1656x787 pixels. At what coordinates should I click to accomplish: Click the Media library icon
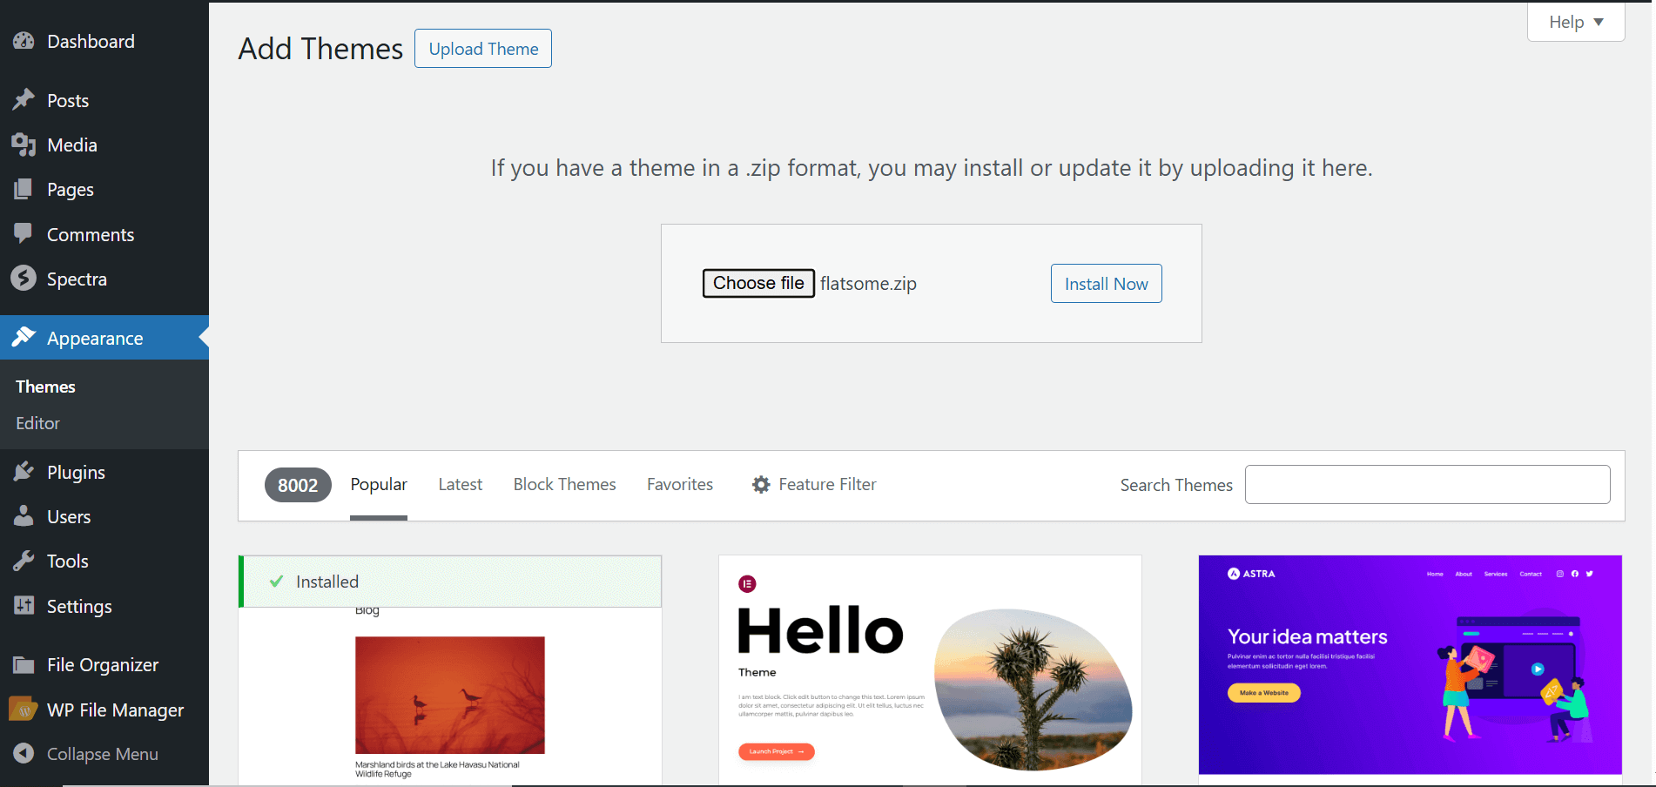click(x=24, y=145)
